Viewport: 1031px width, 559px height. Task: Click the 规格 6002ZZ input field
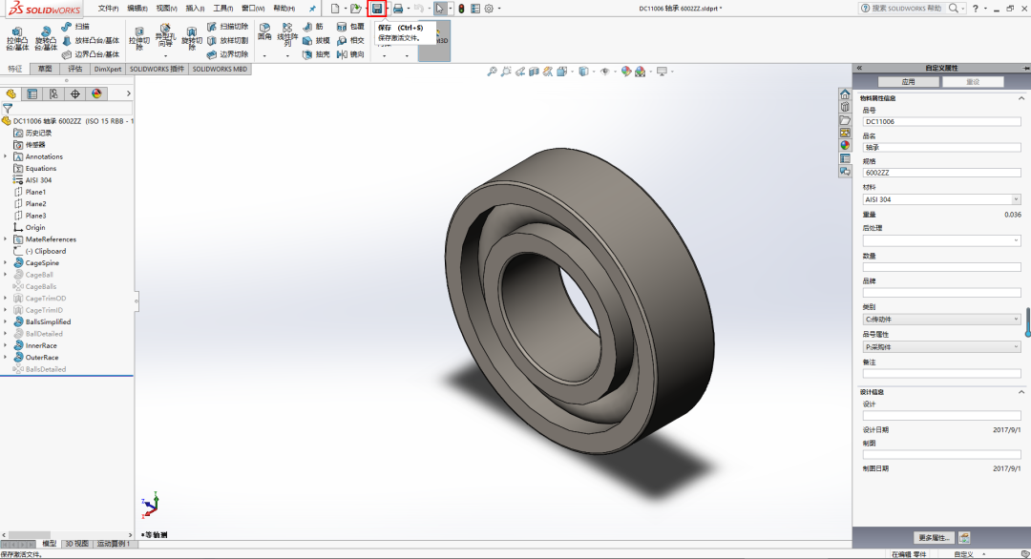(x=941, y=173)
